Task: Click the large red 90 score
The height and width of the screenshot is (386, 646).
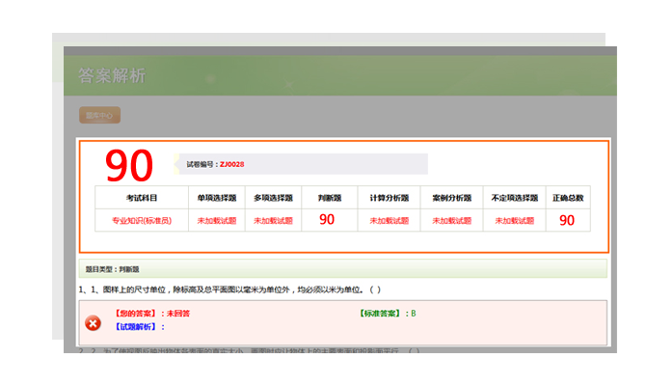Action: (x=129, y=165)
